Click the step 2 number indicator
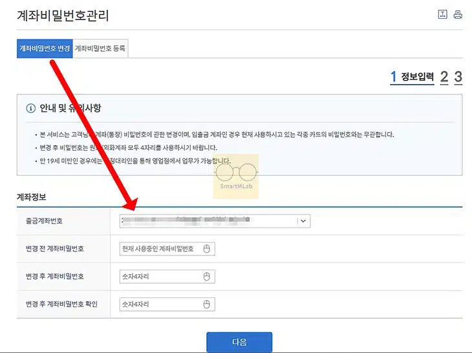The height and width of the screenshot is (353, 472). tap(444, 78)
